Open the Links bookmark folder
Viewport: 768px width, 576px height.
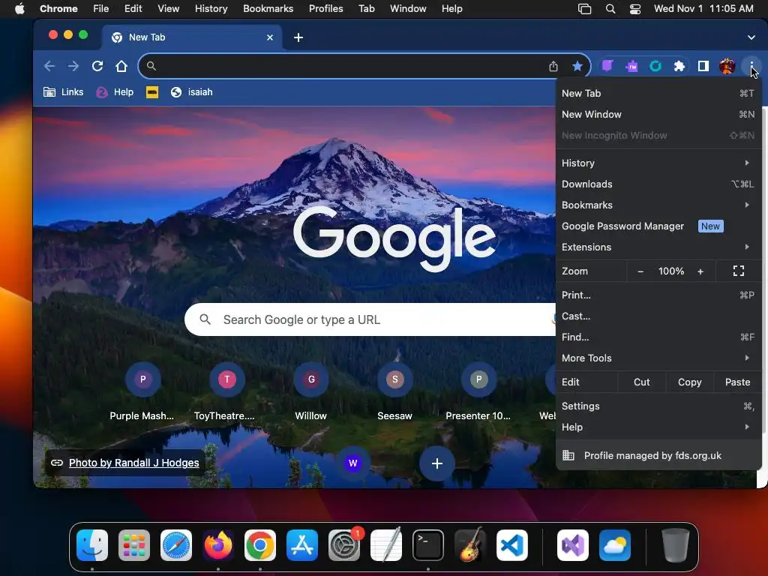(x=63, y=92)
